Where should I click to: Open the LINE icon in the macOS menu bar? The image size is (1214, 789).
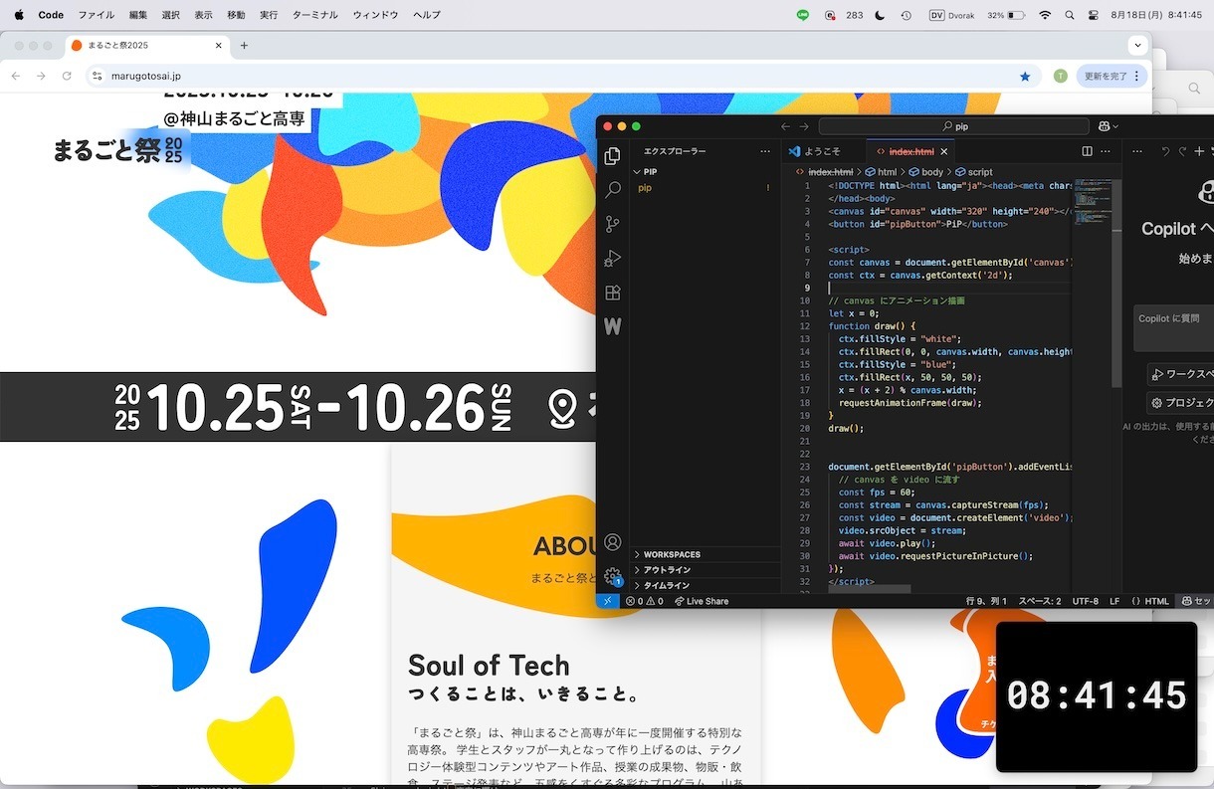803,15
